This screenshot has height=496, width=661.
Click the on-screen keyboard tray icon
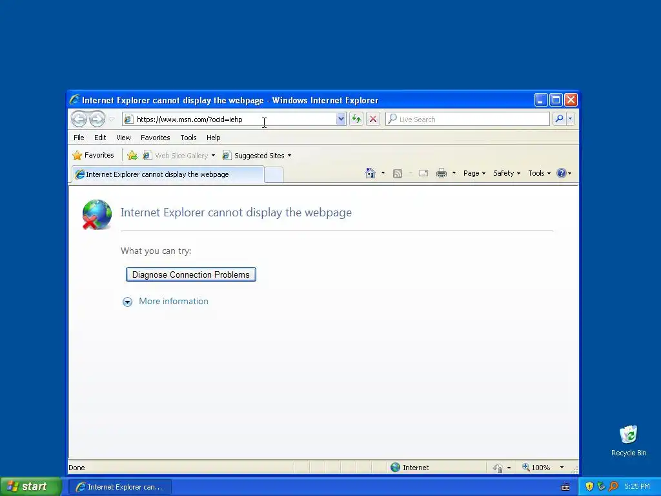(565, 487)
